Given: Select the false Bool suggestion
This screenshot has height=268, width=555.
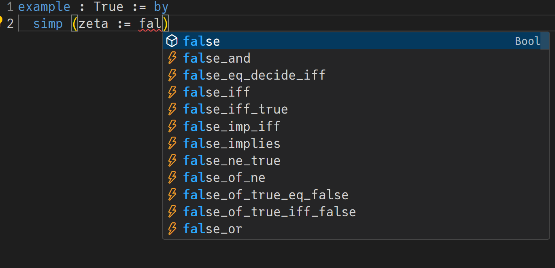Looking at the screenshot, I should tap(202, 41).
